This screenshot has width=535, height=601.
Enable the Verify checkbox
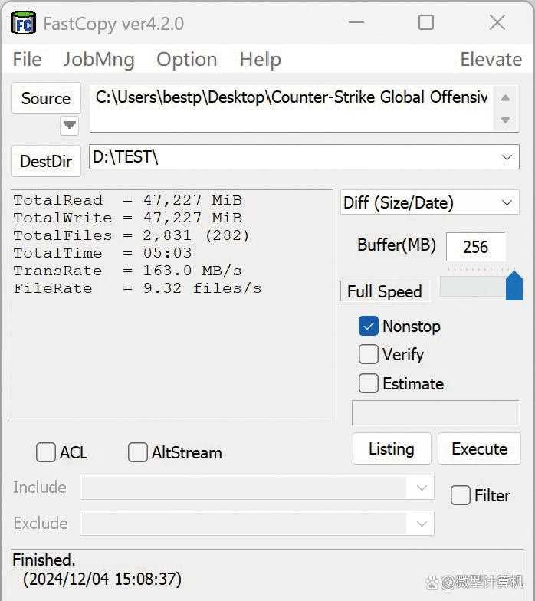point(369,354)
